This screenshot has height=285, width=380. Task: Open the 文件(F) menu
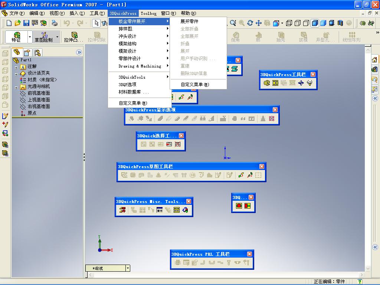[17, 13]
